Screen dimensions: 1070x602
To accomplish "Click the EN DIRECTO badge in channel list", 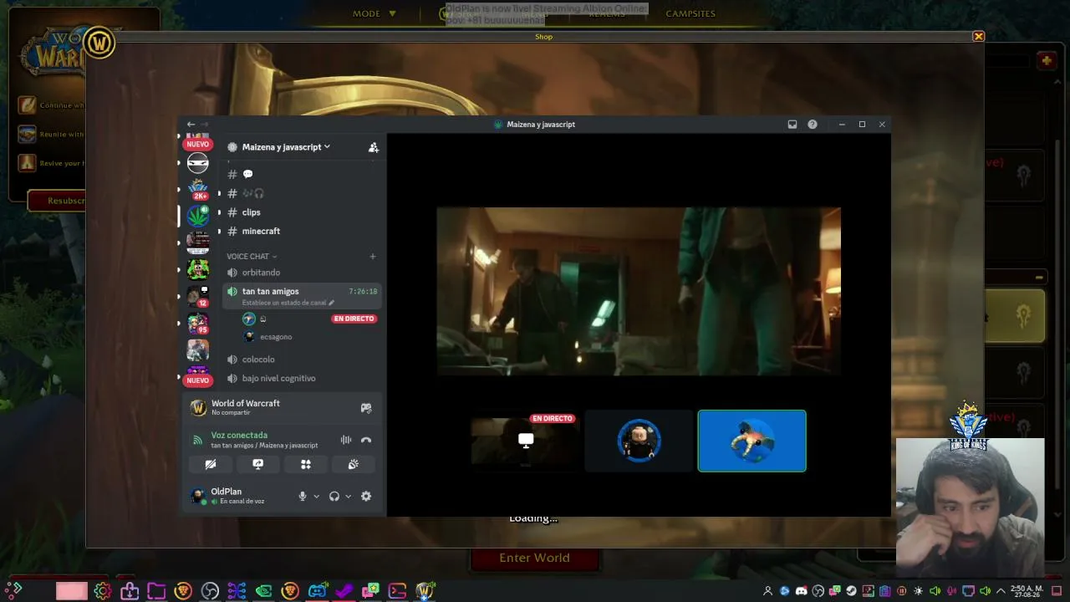I will [354, 319].
